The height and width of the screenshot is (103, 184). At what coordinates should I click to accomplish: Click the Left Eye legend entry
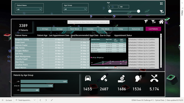click(94, 58)
